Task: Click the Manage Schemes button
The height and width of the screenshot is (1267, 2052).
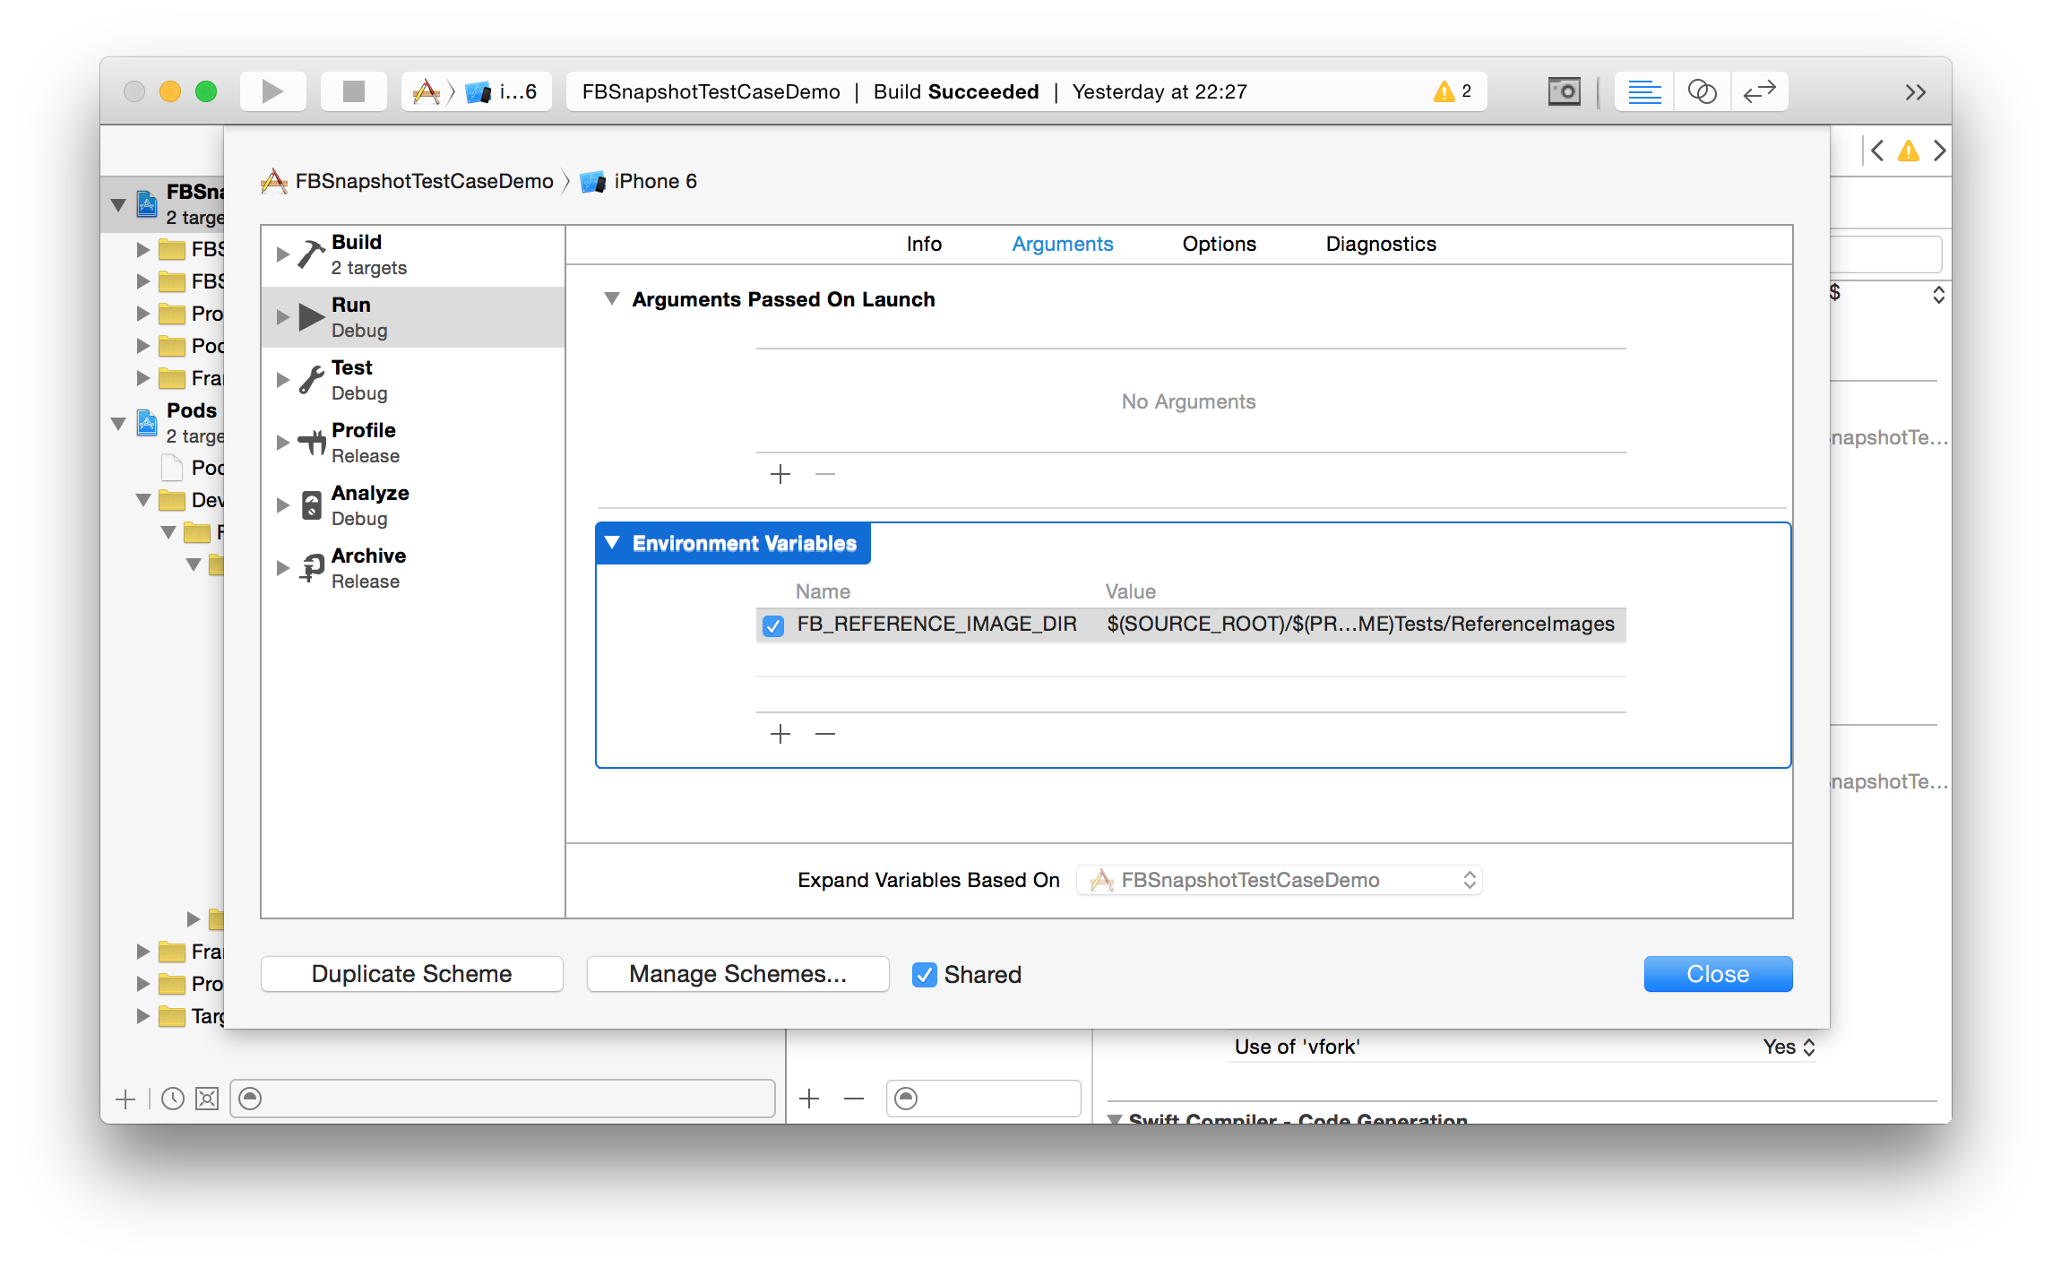Action: click(x=737, y=974)
